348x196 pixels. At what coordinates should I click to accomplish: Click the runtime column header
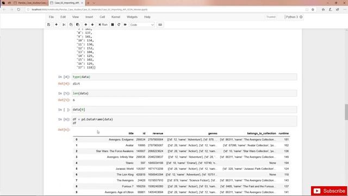click(284, 133)
